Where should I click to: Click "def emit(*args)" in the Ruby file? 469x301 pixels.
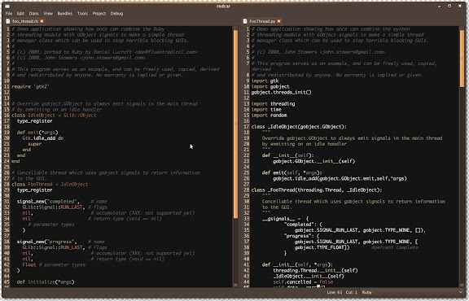tap(37, 133)
